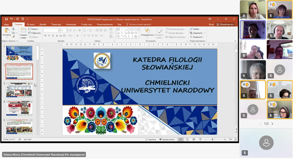293x159 pixels.
Task: Go to the next participants page arrow
Action: coord(272,124)
